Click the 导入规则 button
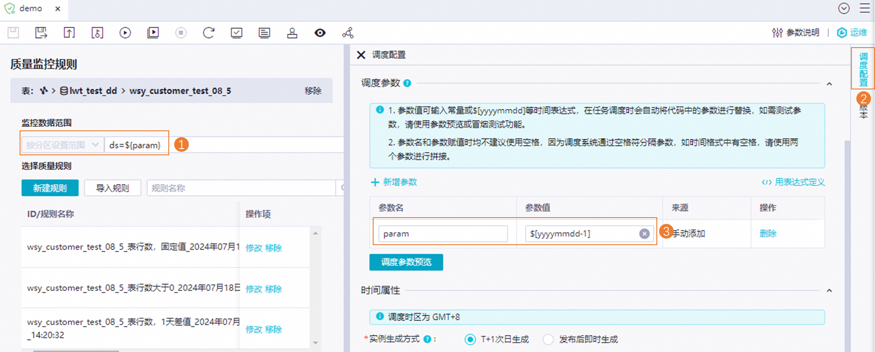The width and height of the screenshot is (875, 352). [113, 188]
